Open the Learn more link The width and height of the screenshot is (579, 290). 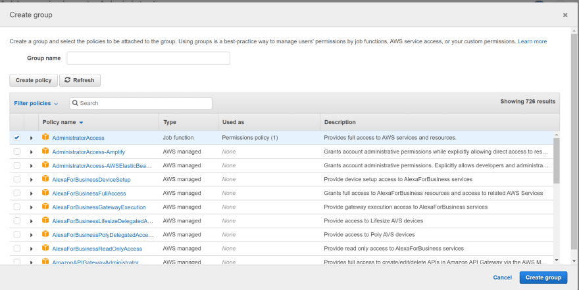532,41
